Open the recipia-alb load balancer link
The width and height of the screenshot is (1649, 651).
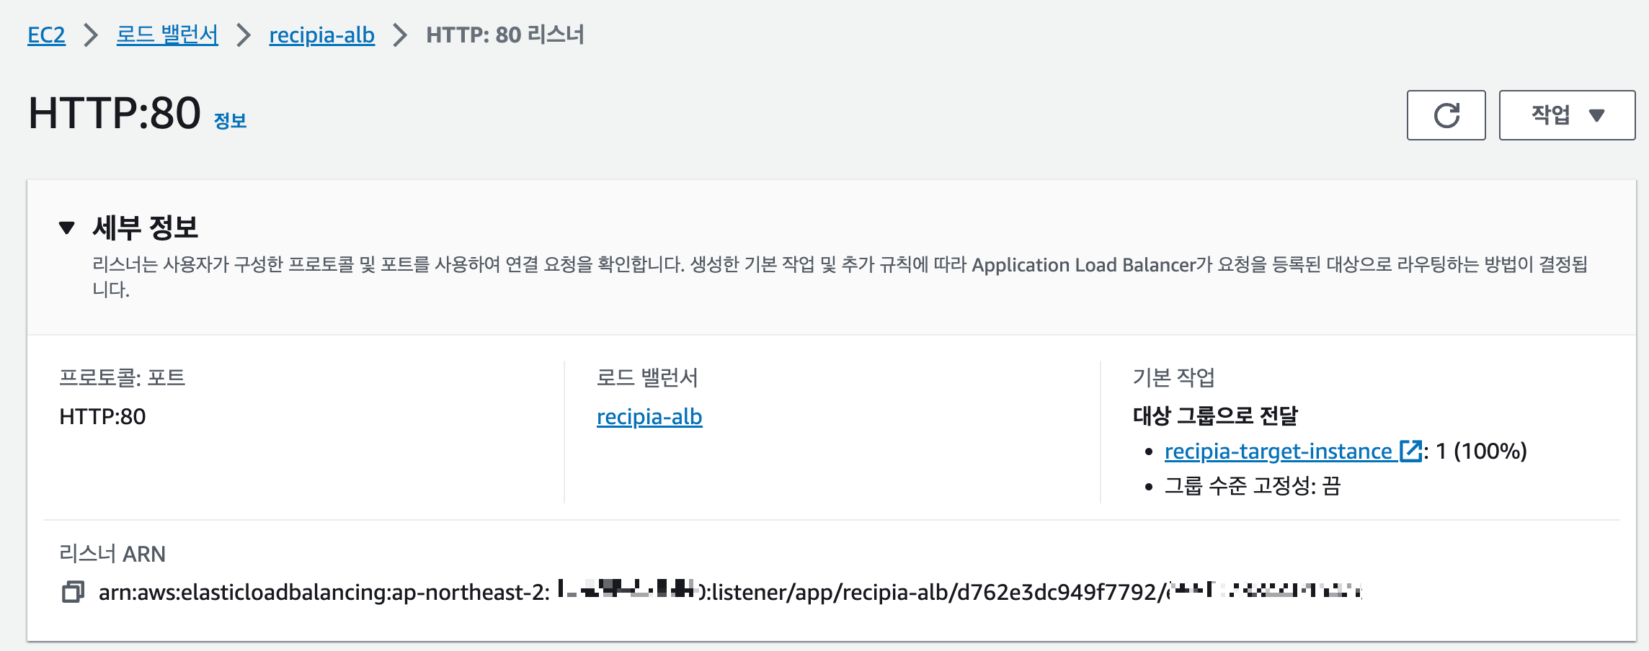point(649,416)
